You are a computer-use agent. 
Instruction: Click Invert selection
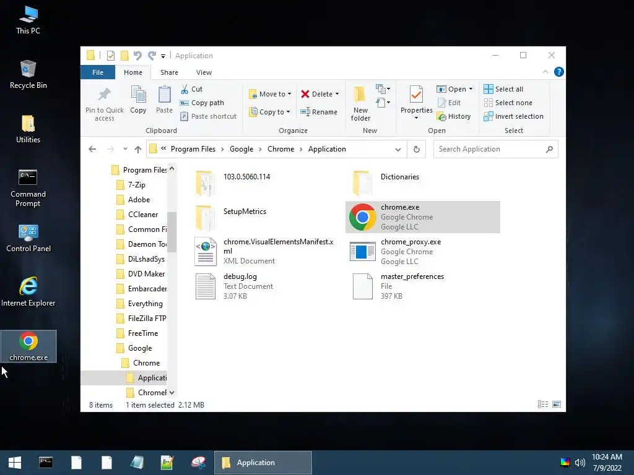click(513, 116)
